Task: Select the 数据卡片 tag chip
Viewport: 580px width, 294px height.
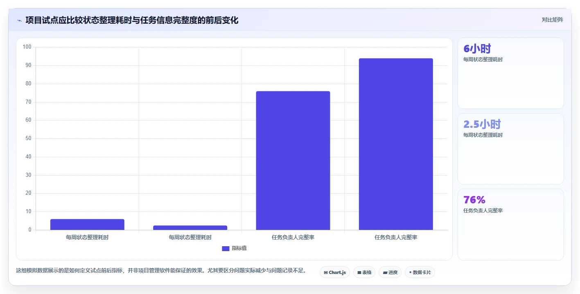Action: [x=420, y=272]
